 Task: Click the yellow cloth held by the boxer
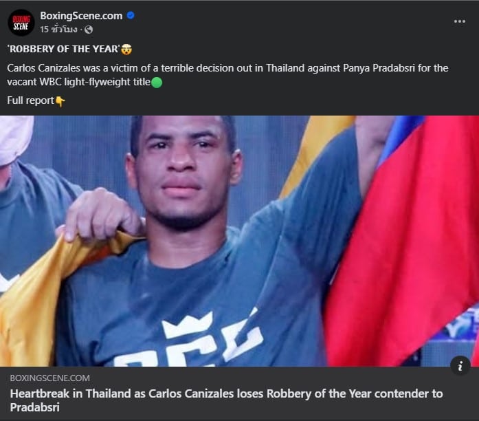(34, 303)
